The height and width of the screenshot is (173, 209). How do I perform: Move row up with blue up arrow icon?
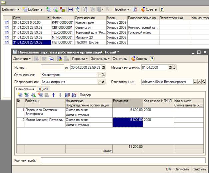click(x=54, y=95)
